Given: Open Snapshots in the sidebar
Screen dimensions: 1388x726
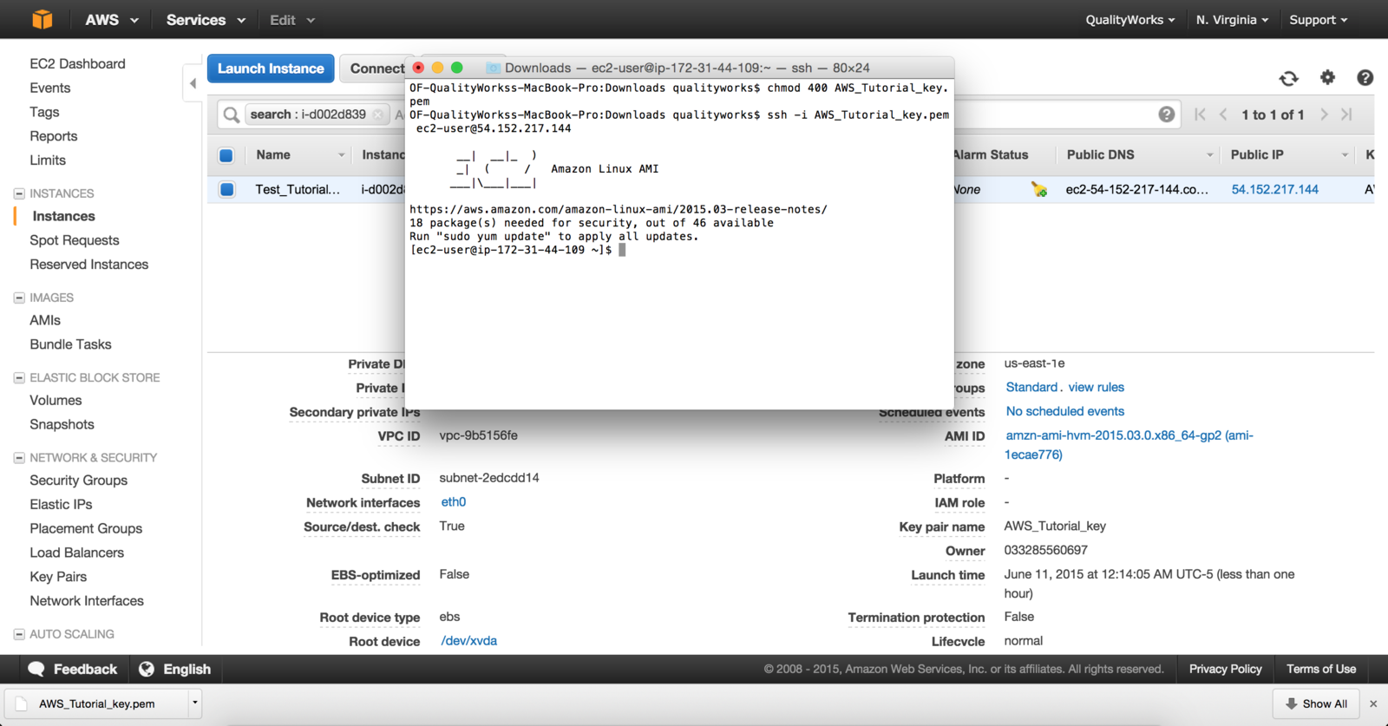Looking at the screenshot, I should [62, 424].
